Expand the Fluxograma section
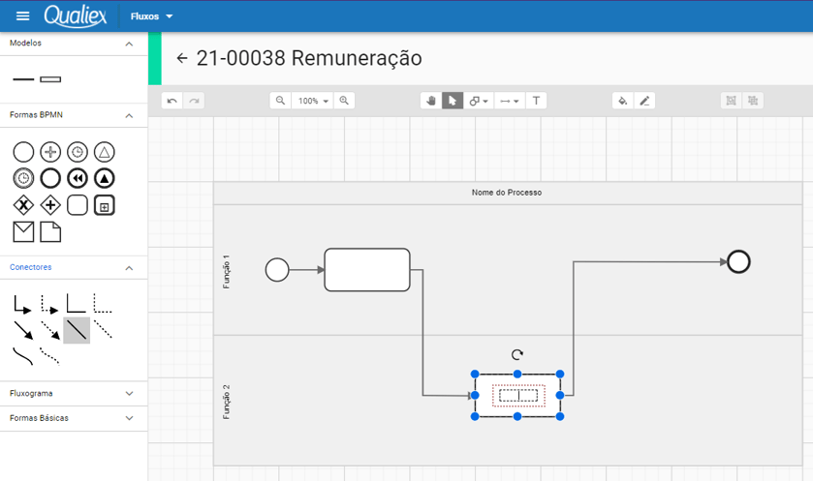Viewport: 813px width, 481px height. 129,394
